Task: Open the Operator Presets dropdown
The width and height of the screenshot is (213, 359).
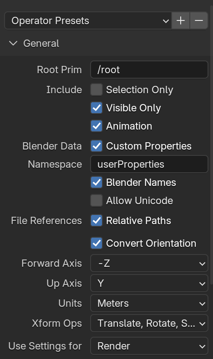Action: pyautogui.click(x=88, y=20)
